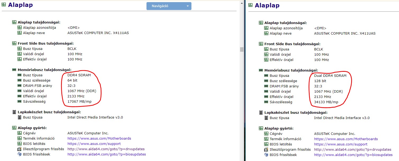Open BIOS letöltés link in left report

click(94, 144)
